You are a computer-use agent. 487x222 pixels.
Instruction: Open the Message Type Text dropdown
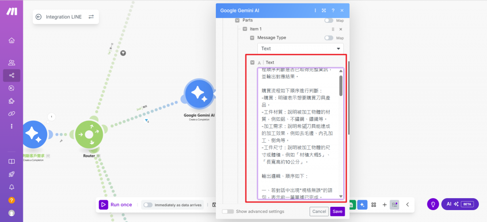pos(301,48)
